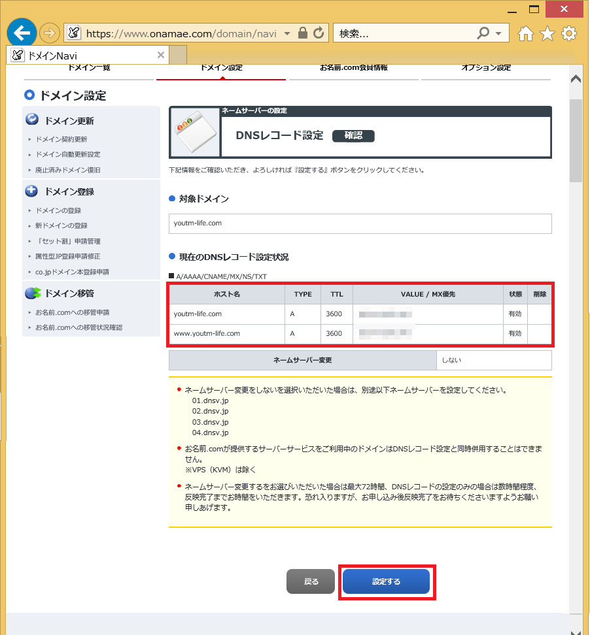Switch to お名前.com会員情報 navigation tab

click(354, 69)
